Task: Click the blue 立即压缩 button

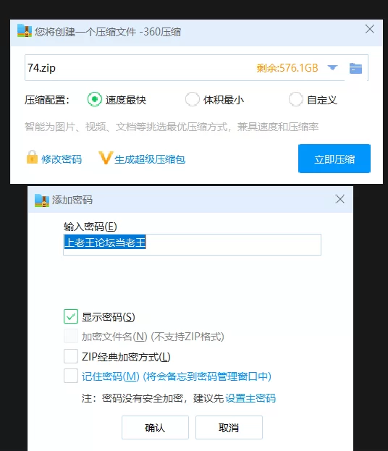Action: (x=334, y=159)
